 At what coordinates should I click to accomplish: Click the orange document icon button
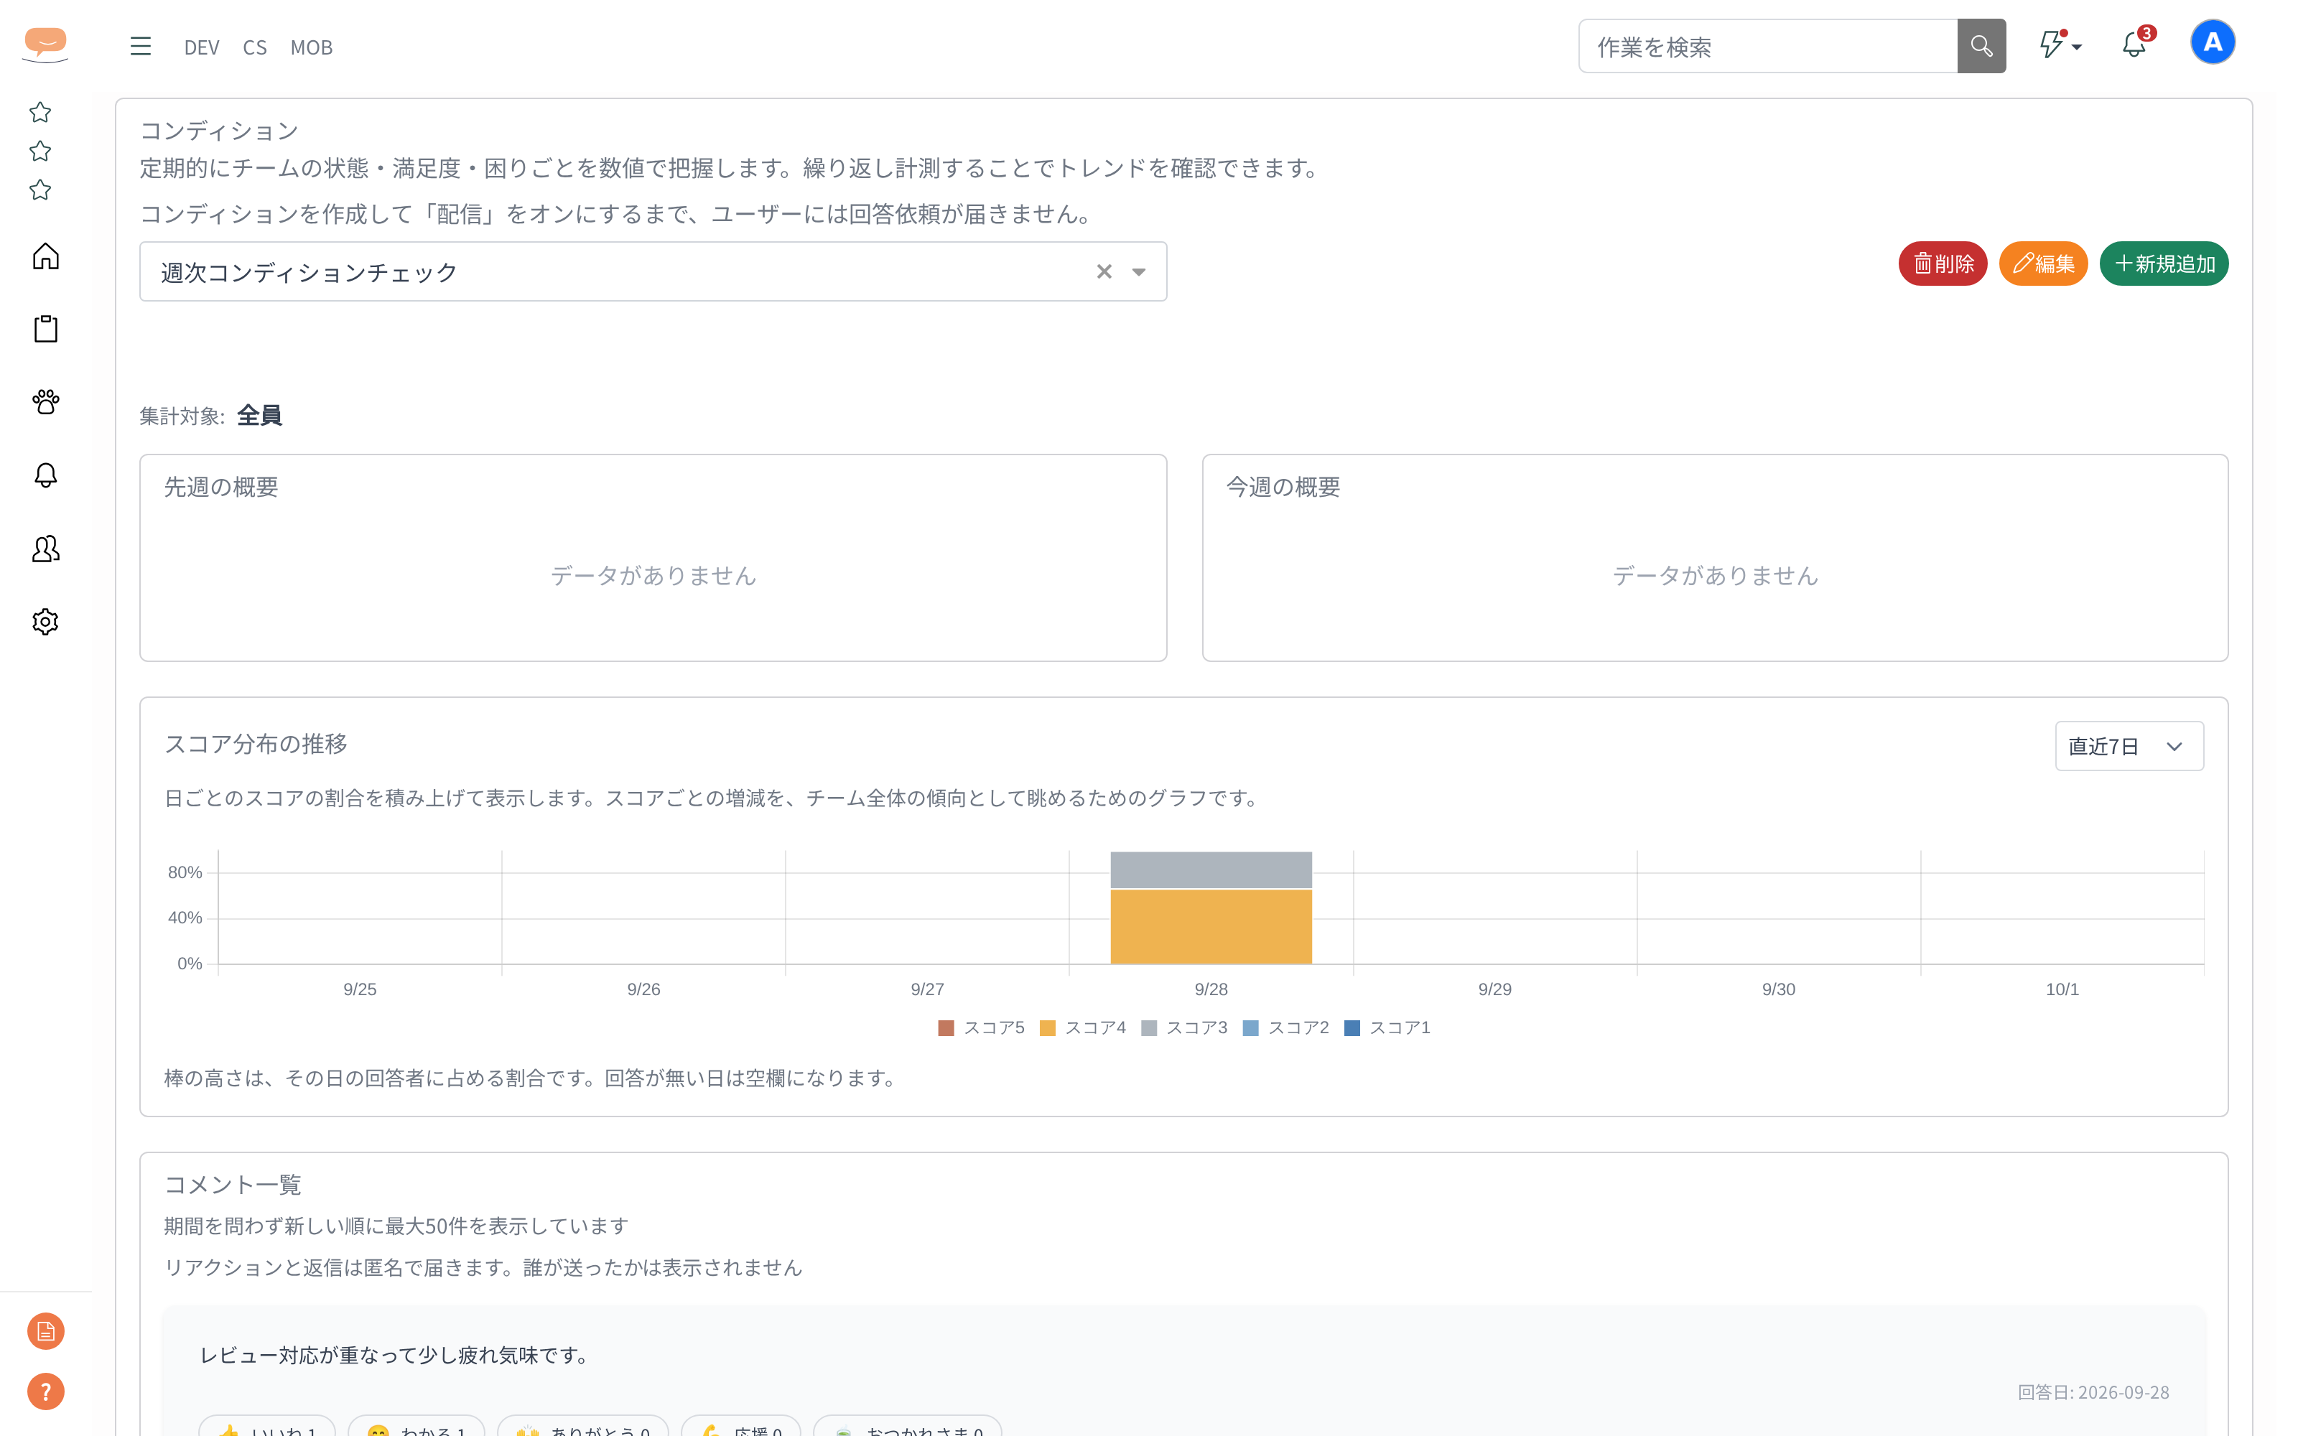tap(45, 1331)
